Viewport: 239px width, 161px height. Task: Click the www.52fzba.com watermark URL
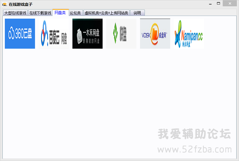195,150
